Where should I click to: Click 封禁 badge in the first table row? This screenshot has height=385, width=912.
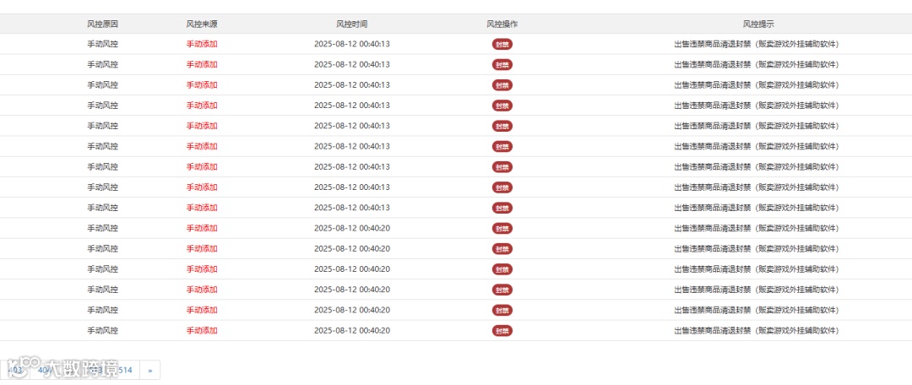tap(502, 44)
